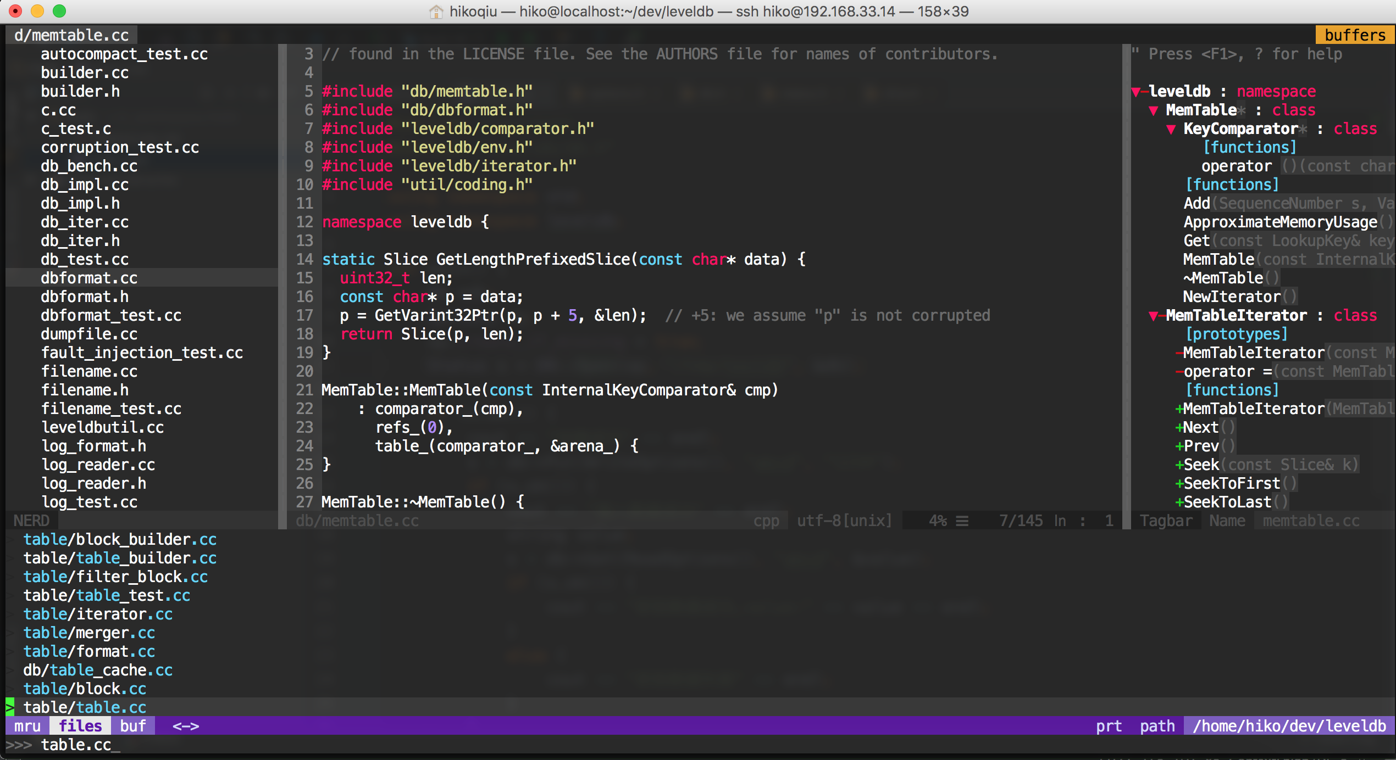Select the d/memtable.cc buffer tab
1396x760 pixels.
coord(71,35)
